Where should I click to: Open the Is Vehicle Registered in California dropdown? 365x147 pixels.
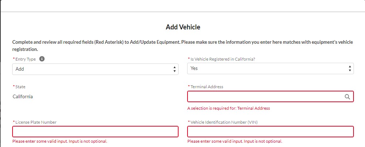pos(270,68)
